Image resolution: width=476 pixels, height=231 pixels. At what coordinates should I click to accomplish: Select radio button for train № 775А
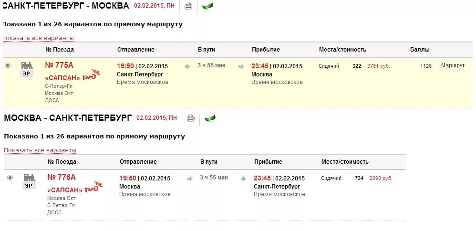click(8, 65)
